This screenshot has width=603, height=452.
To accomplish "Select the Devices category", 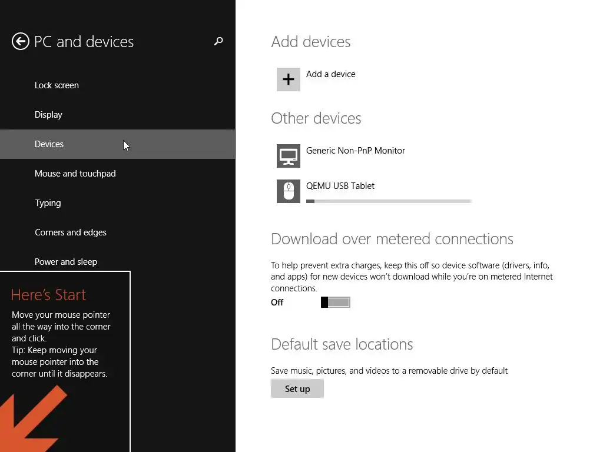I will click(x=49, y=144).
